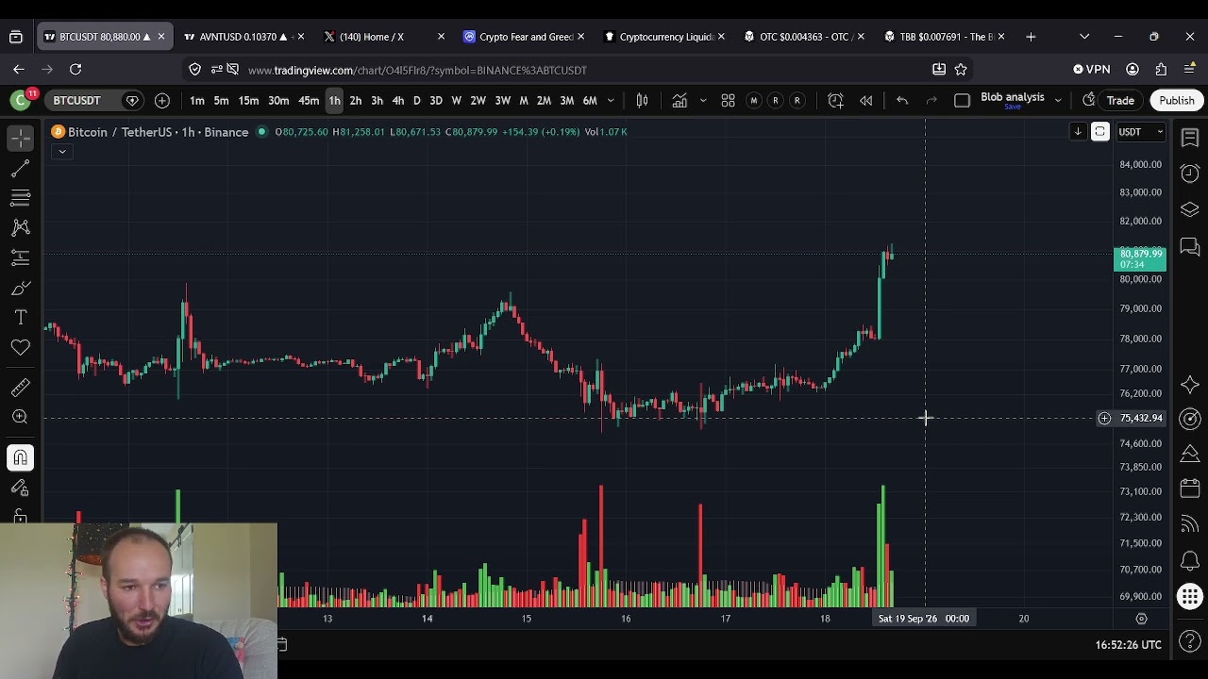Open the notifications bell panel
1208x679 pixels.
click(1190, 562)
